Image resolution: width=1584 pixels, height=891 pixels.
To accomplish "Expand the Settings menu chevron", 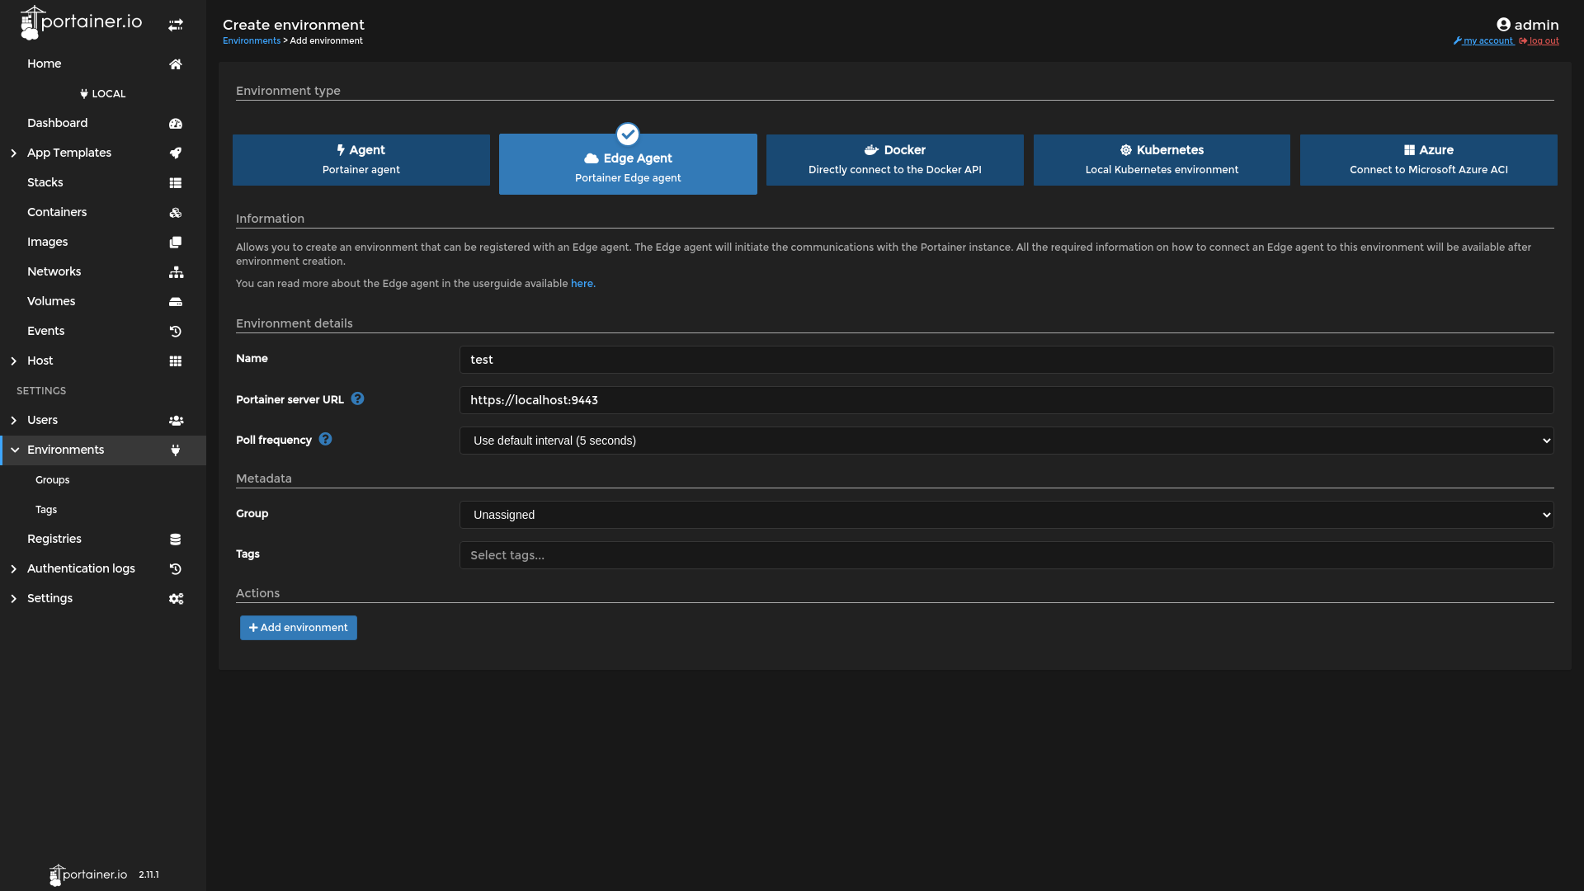I will [13, 599].
